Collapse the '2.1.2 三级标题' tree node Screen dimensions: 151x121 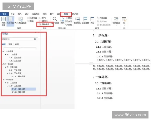click(x=8, y=73)
